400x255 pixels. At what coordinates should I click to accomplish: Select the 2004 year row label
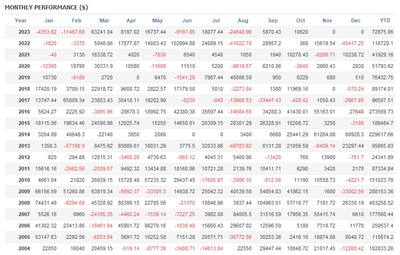(x=24, y=248)
